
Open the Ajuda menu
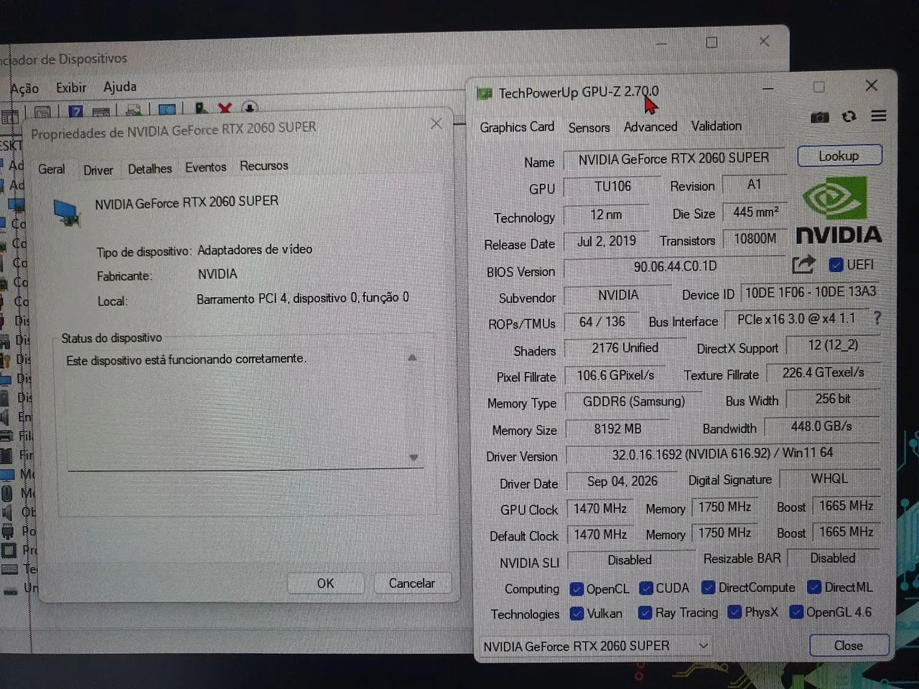pyautogui.click(x=120, y=87)
